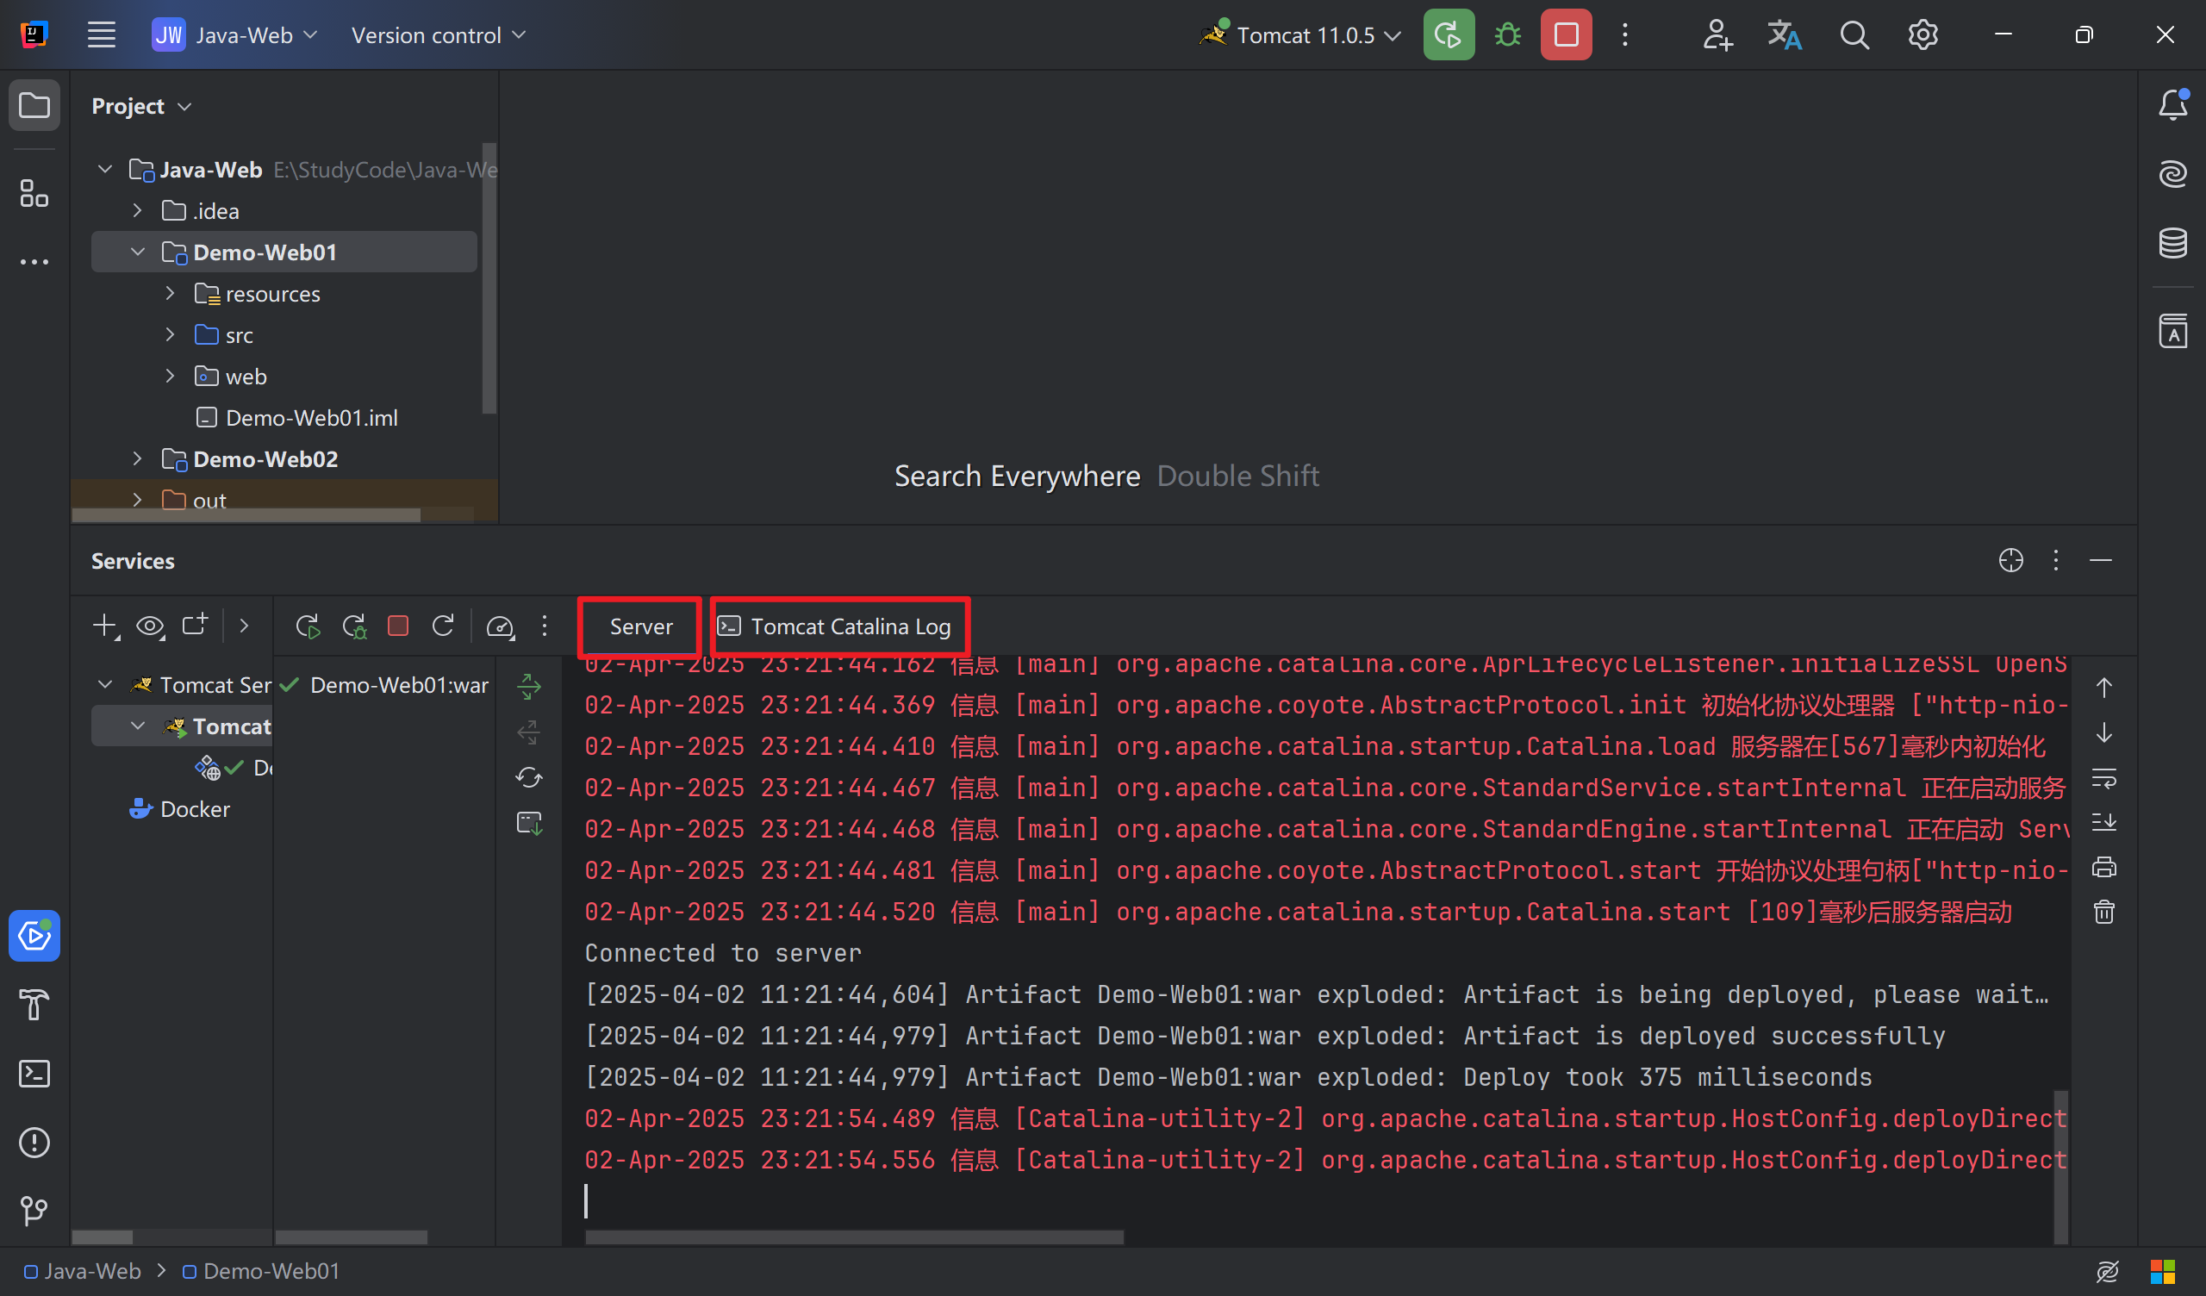This screenshot has width=2206, height=1296.
Task: Expand the web folder
Action: [171, 376]
